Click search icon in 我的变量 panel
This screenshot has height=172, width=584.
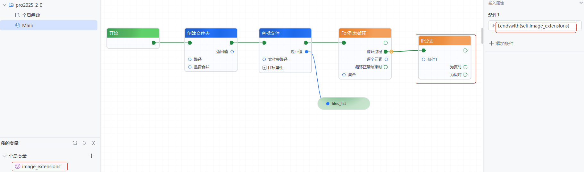[75, 143]
